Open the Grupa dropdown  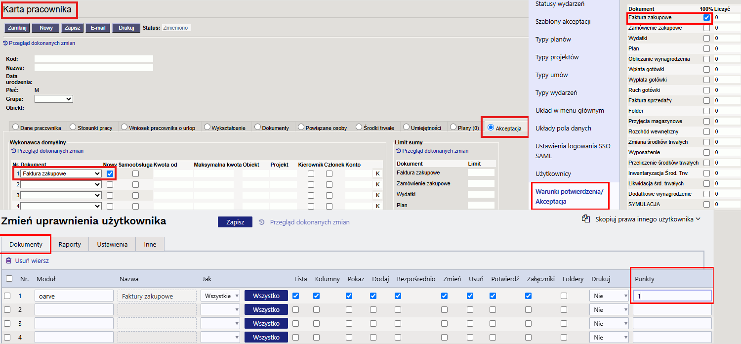pyautogui.click(x=54, y=99)
